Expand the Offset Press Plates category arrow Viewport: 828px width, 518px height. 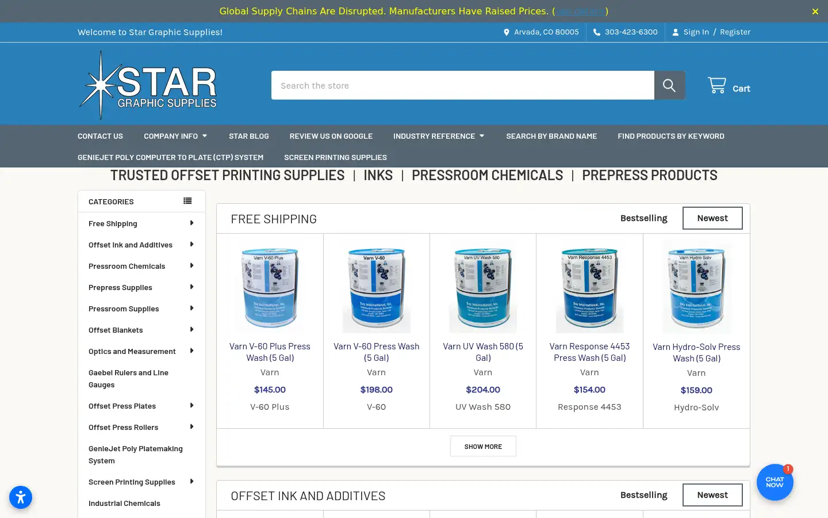(x=191, y=406)
